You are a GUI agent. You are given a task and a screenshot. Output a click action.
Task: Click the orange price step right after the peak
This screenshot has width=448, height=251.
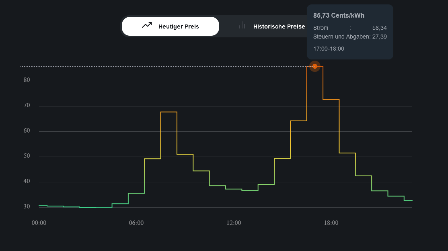tap(331, 99)
